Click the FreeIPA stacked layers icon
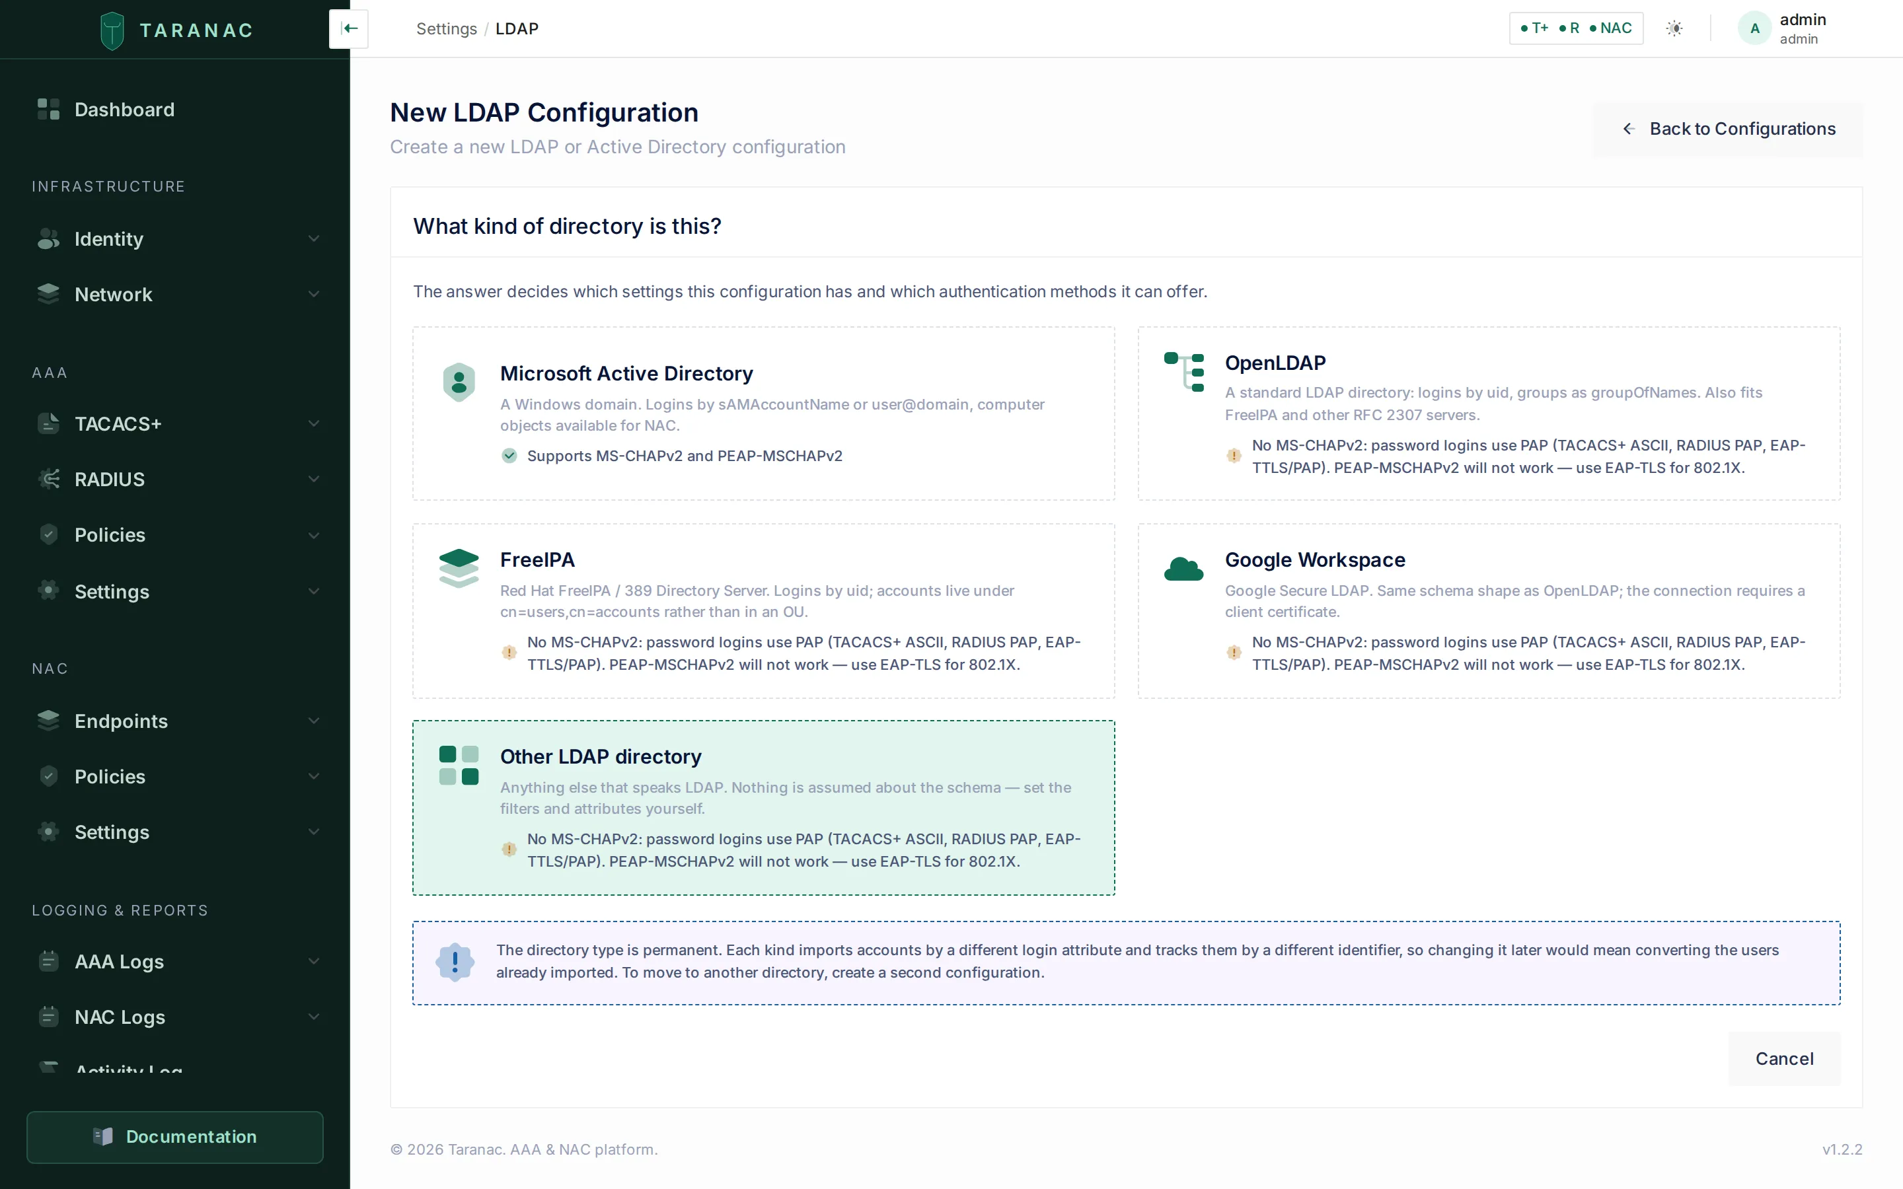 coord(459,569)
